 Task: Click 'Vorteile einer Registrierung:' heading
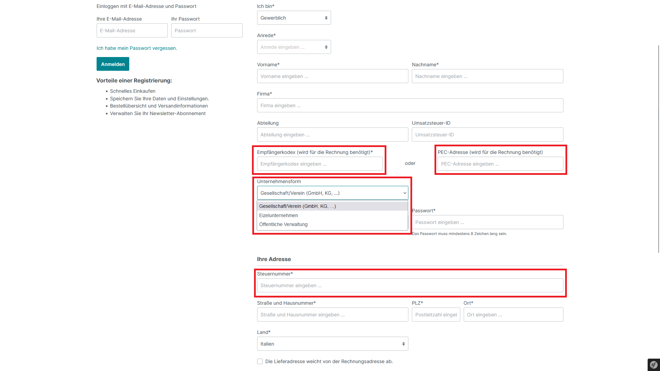pyautogui.click(x=134, y=80)
